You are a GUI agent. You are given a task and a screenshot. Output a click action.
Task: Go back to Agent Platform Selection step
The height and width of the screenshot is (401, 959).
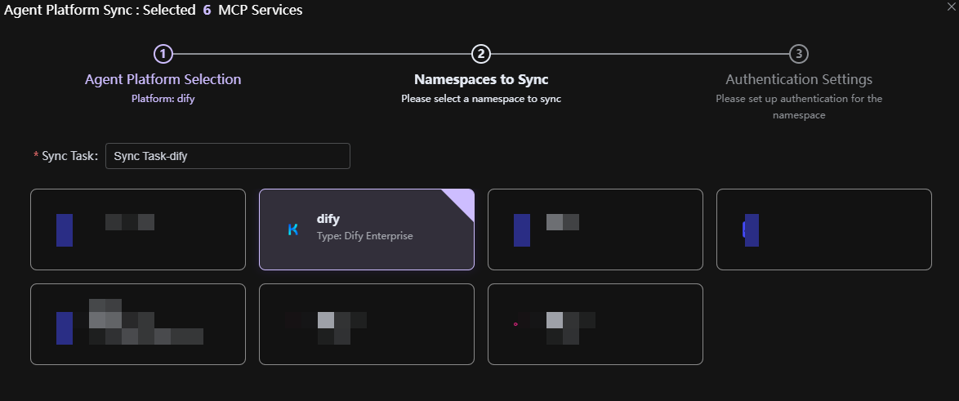[163, 79]
